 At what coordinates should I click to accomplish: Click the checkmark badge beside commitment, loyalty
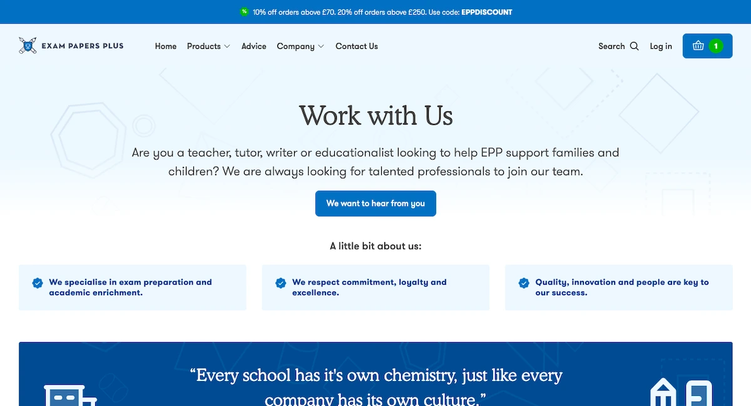pyautogui.click(x=280, y=283)
